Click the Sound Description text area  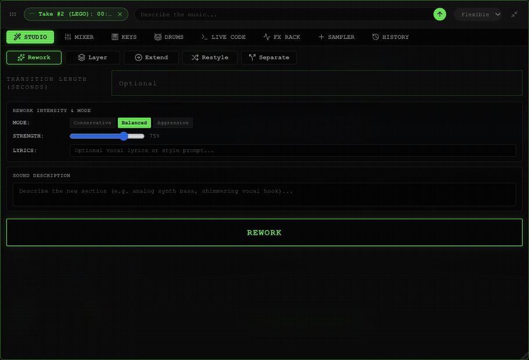click(x=265, y=195)
